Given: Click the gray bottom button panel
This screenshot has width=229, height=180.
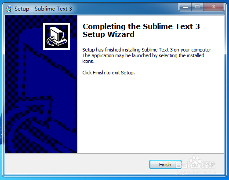Looking at the screenshot, I should click(x=114, y=164).
